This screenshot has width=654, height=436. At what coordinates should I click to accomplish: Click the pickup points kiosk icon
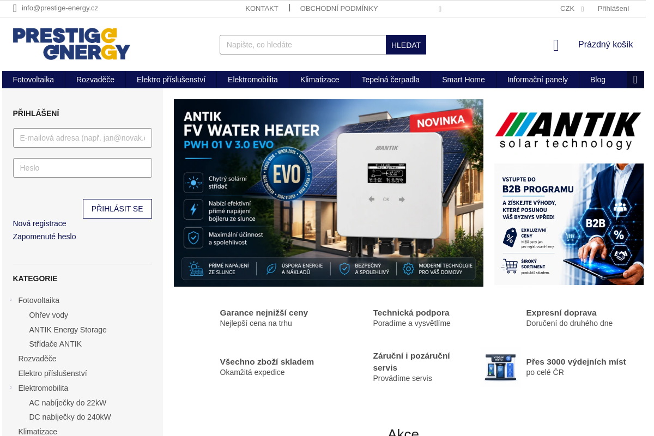pos(500,367)
